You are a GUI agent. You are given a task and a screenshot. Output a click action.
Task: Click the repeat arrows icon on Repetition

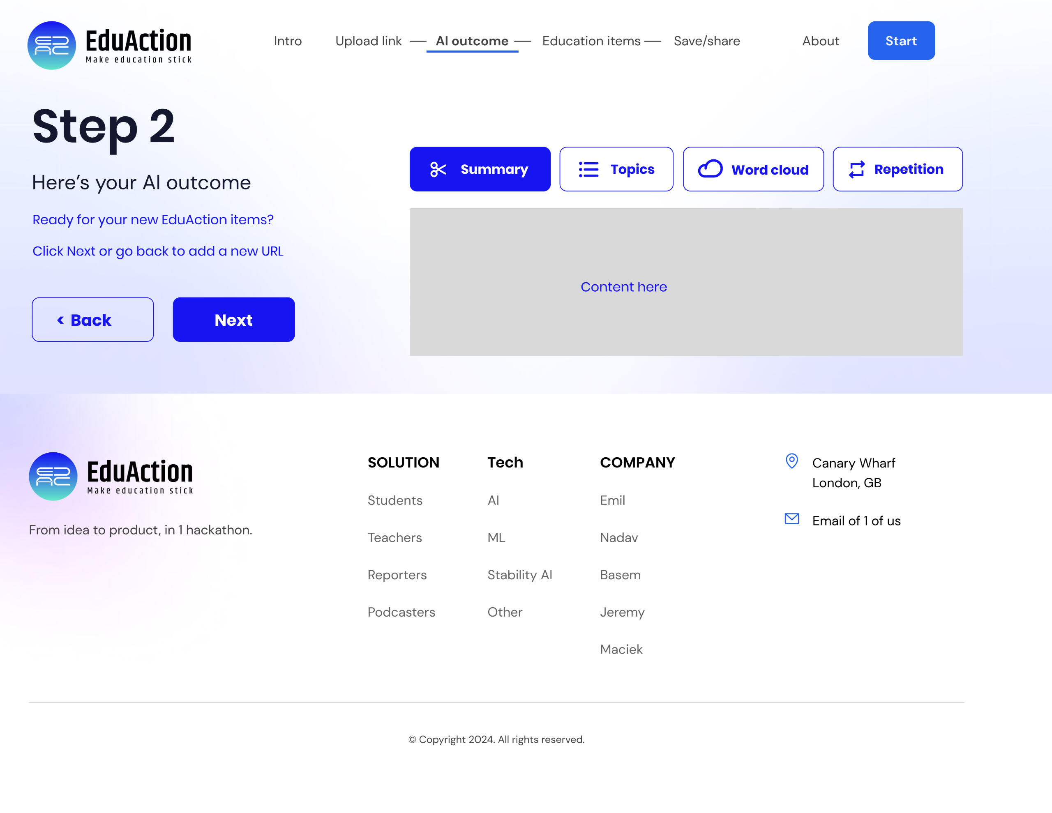click(856, 170)
